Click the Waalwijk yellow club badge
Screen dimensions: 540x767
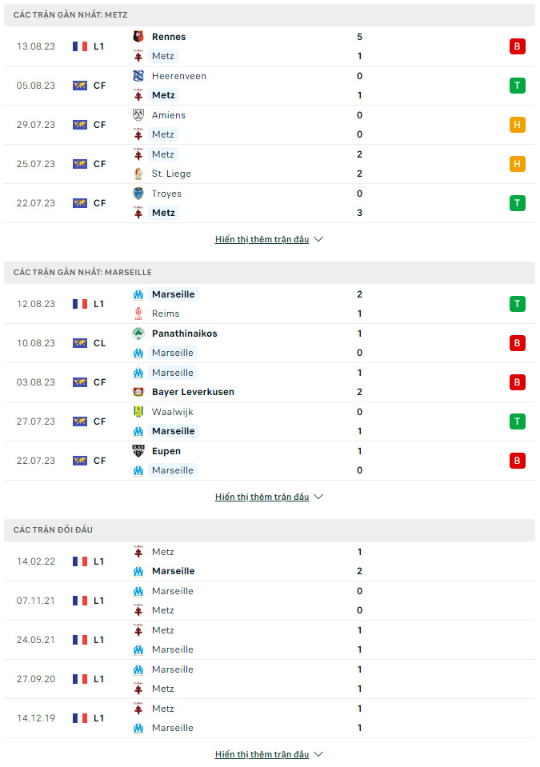(x=138, y=411)
